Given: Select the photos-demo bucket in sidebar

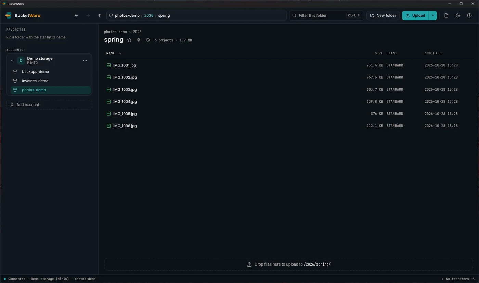Looking at the screenshot, I should click(51, 90).
